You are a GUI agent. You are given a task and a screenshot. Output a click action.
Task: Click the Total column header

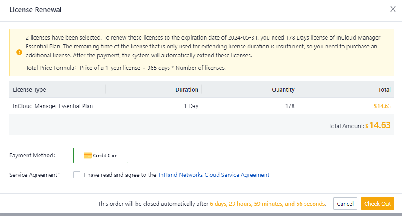384,90
